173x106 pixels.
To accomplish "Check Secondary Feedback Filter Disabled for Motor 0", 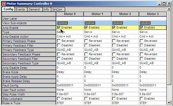I will pos(59,59).
